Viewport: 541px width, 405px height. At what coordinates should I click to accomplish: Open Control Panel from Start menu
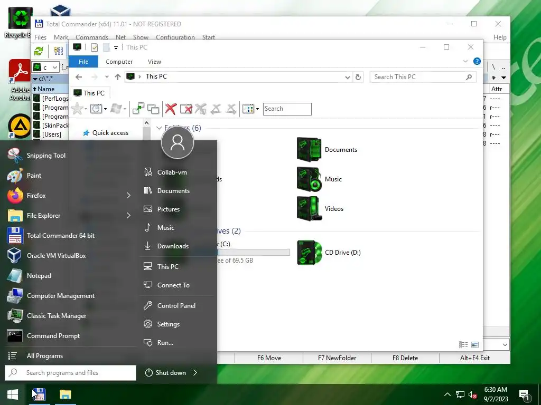tap(176, 305)
